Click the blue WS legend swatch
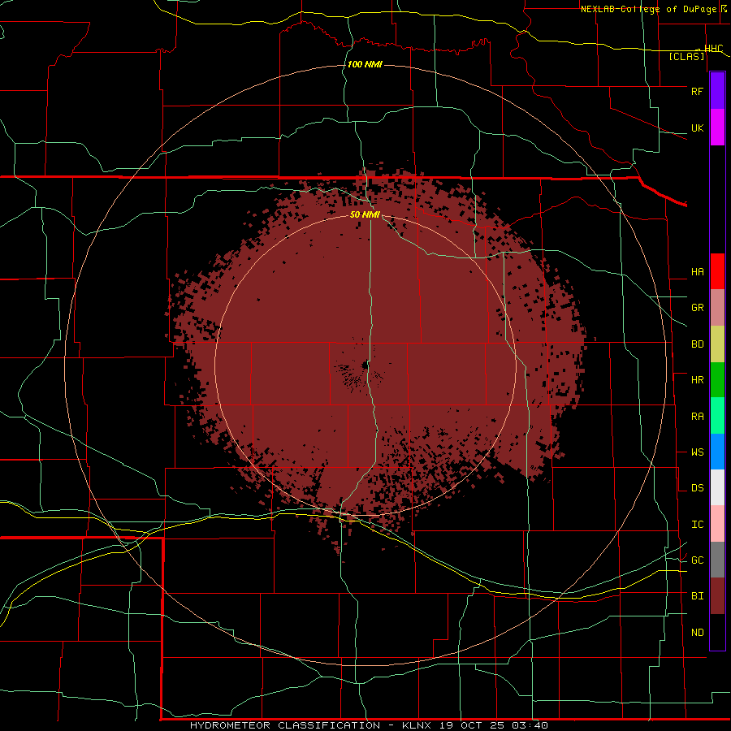The image size is (731, 731). tap(717, 452)
